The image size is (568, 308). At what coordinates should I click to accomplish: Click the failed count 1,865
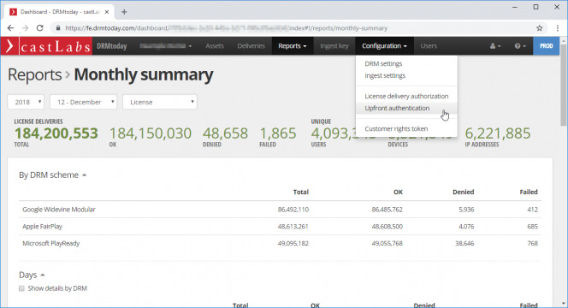278,133
